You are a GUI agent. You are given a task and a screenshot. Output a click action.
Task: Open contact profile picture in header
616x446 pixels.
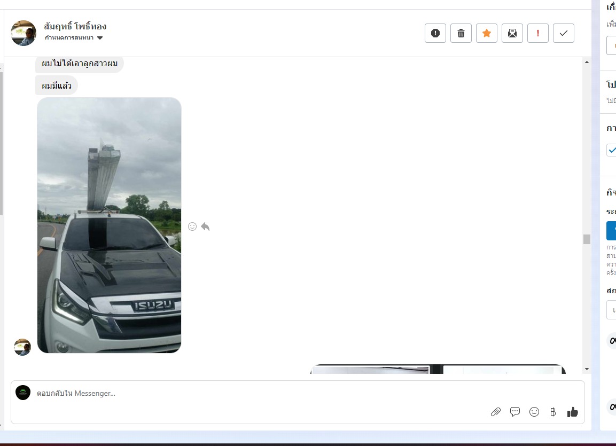pos(23,33)
